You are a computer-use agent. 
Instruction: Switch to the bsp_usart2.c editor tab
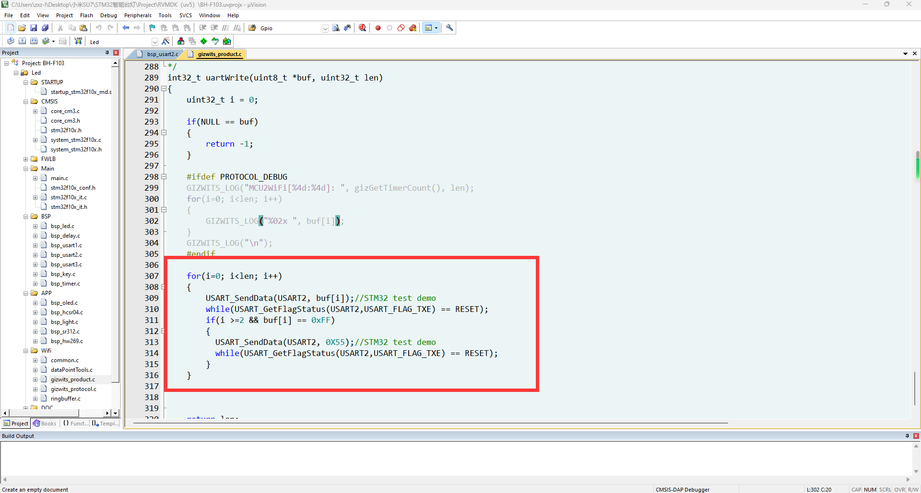(x=162, y=54)
